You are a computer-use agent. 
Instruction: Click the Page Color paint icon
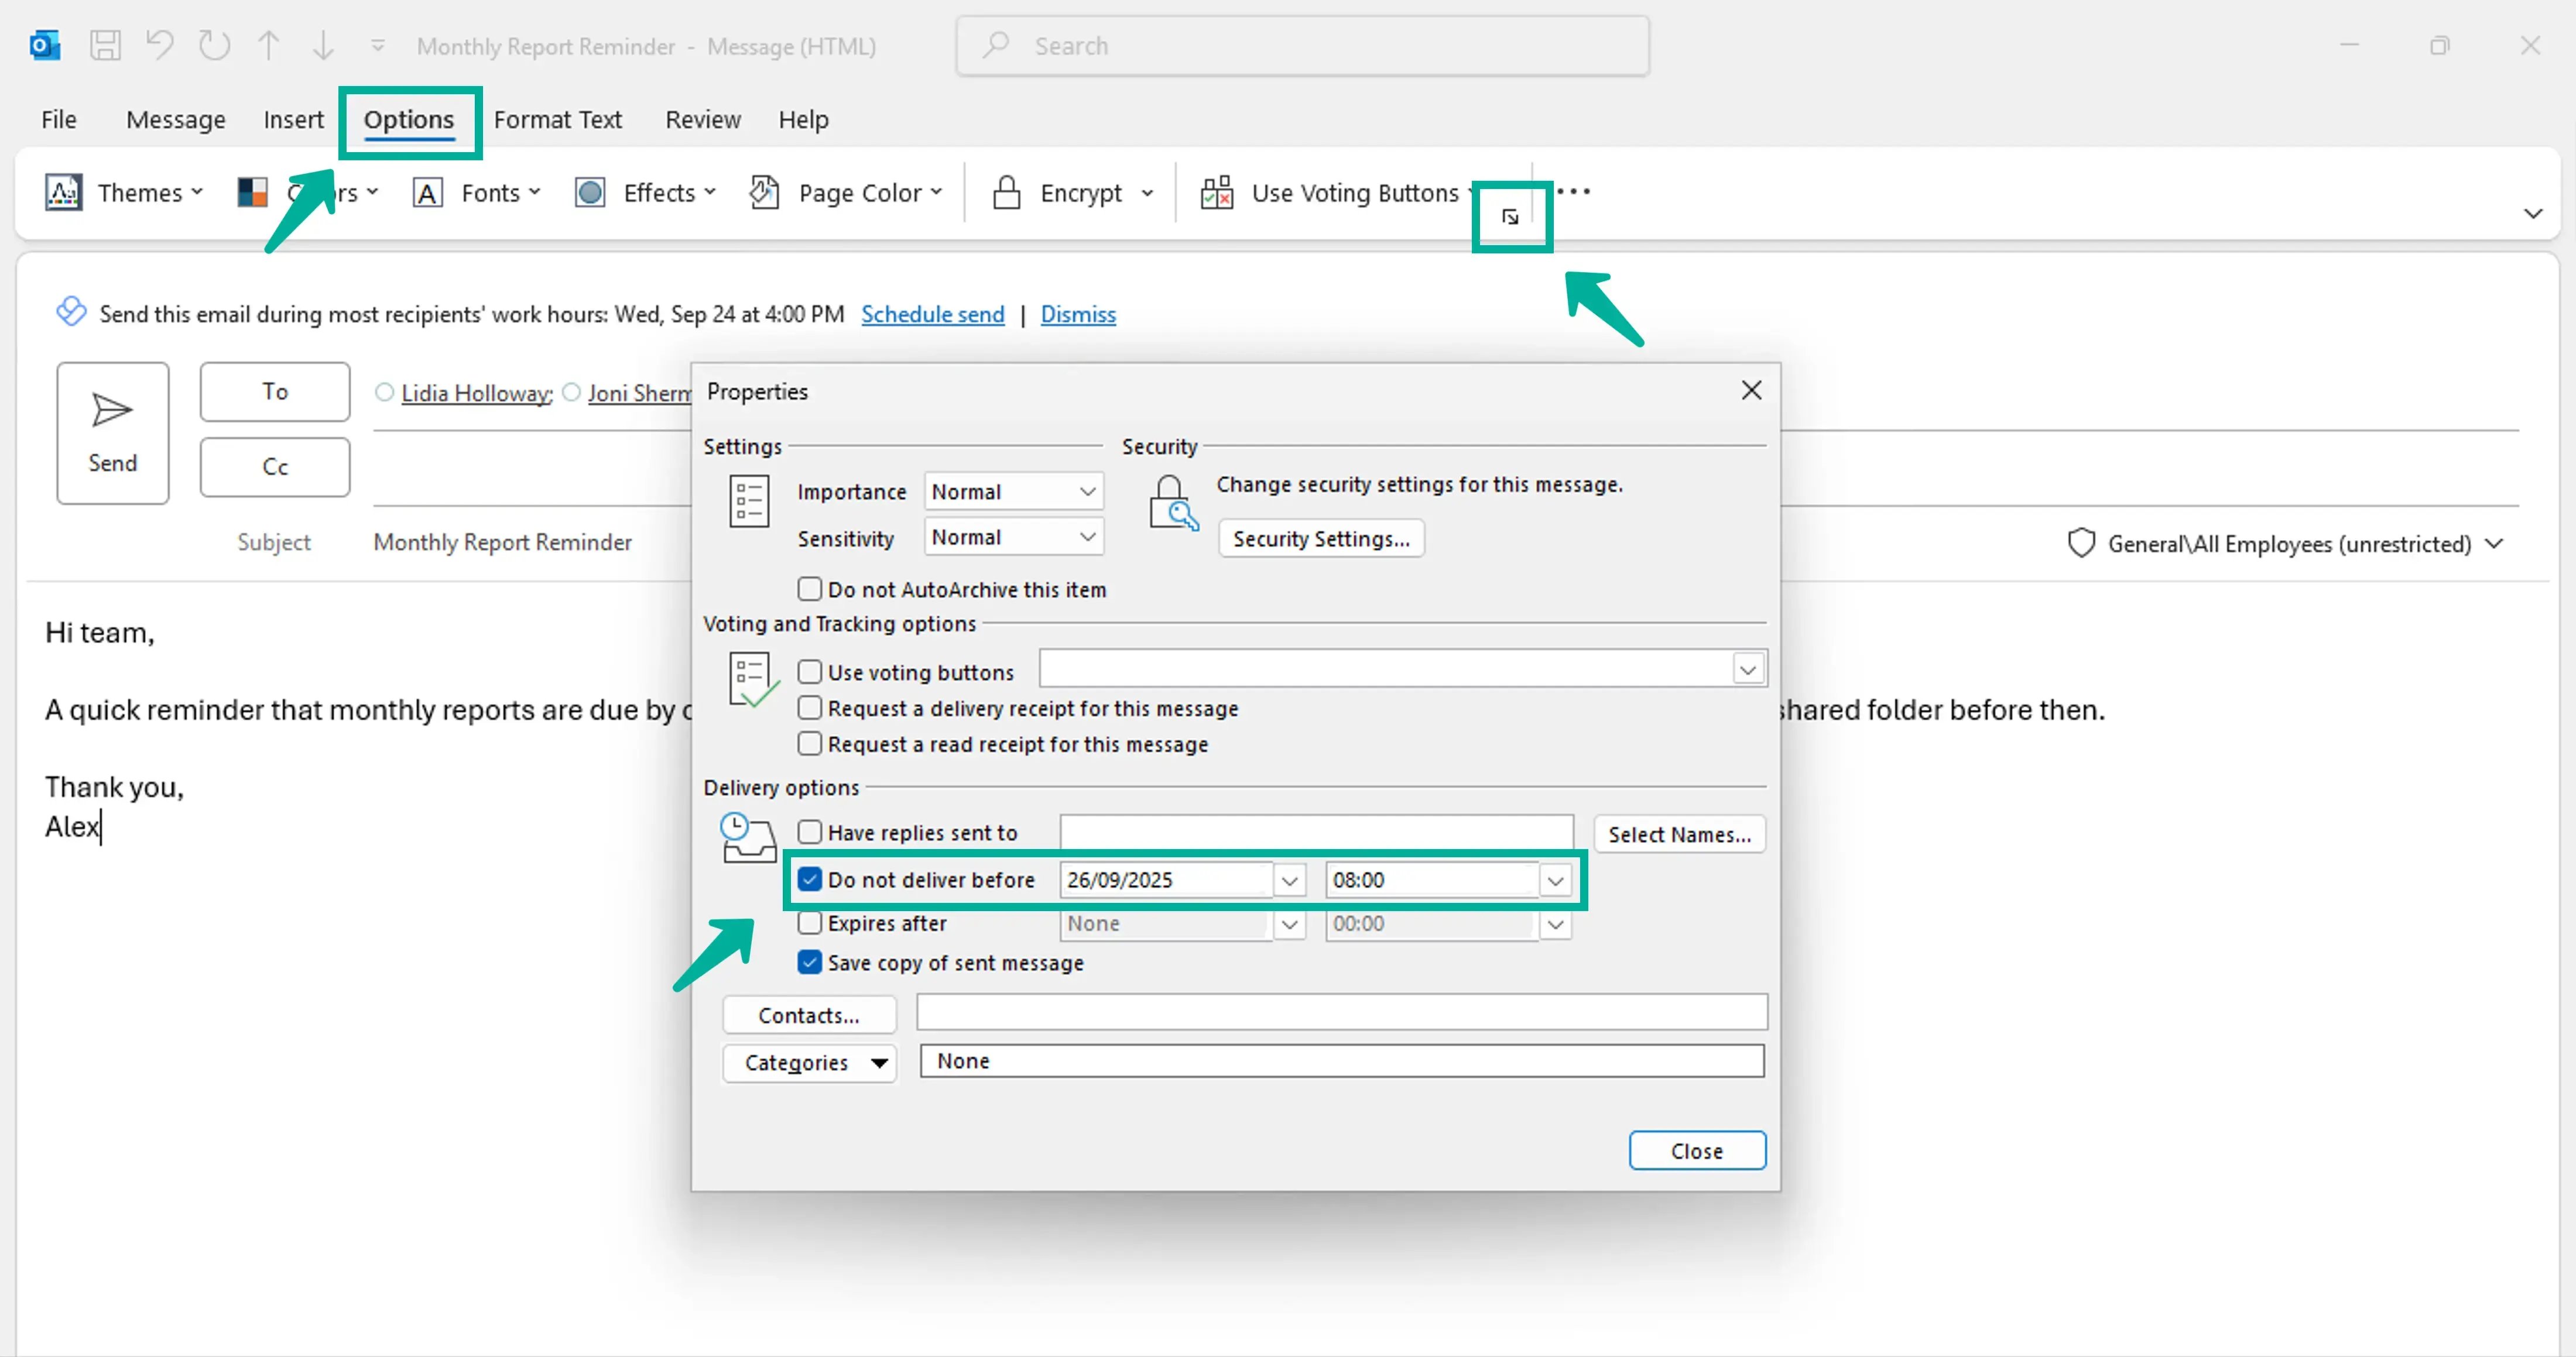click(x=765, y=192)
